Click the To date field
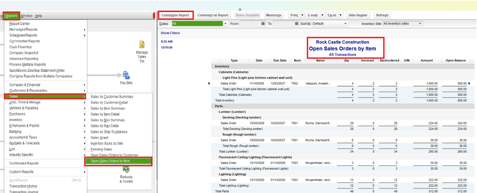 click(284, 24)
